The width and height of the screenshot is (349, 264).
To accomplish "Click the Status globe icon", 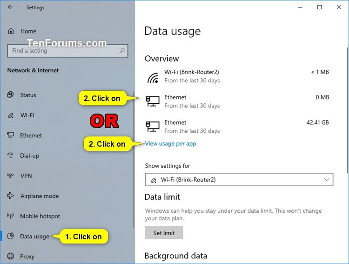I will click(x=10, y=95).
